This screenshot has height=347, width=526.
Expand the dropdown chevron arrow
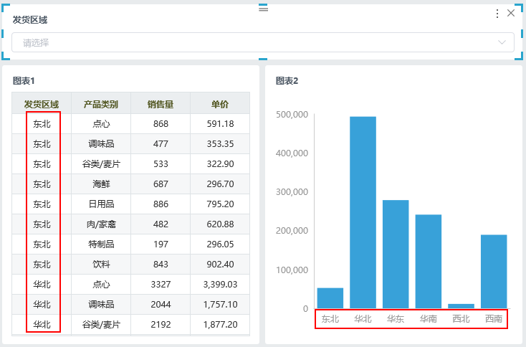[x=502, y=42]
